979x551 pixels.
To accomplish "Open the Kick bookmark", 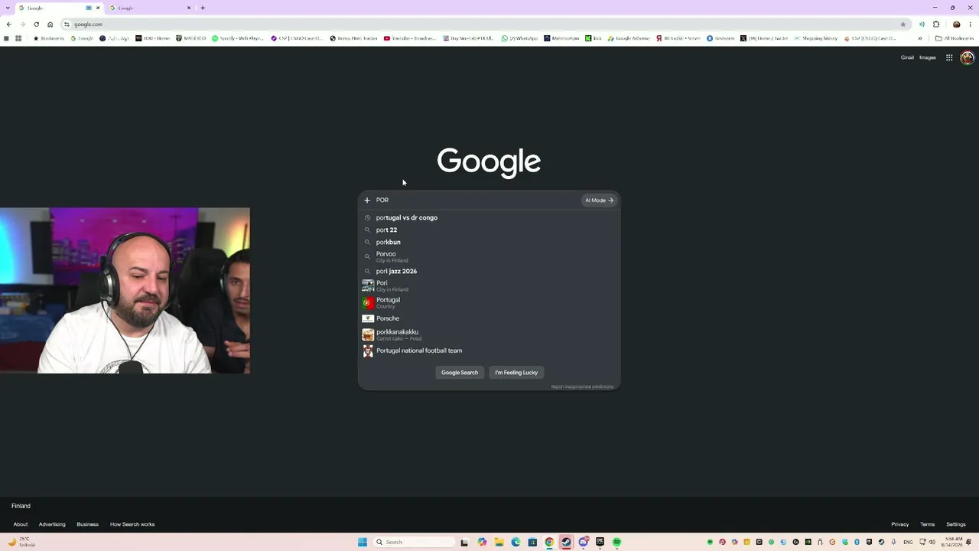I will pos(594,38).
